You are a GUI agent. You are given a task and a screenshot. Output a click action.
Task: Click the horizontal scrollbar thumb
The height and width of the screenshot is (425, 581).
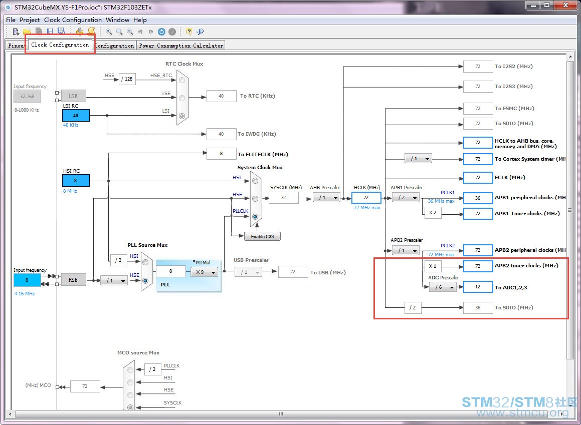tap(281, 414)
